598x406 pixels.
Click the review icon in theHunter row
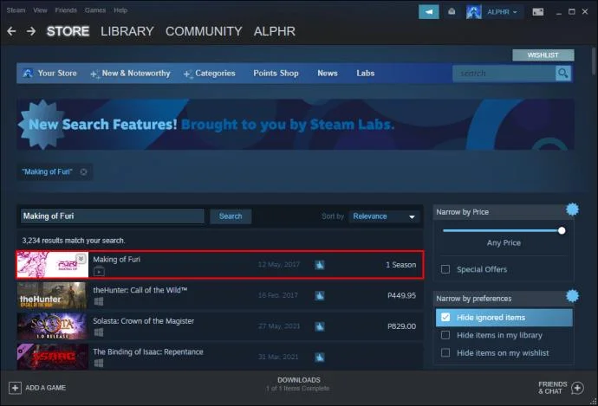(320, 295)
